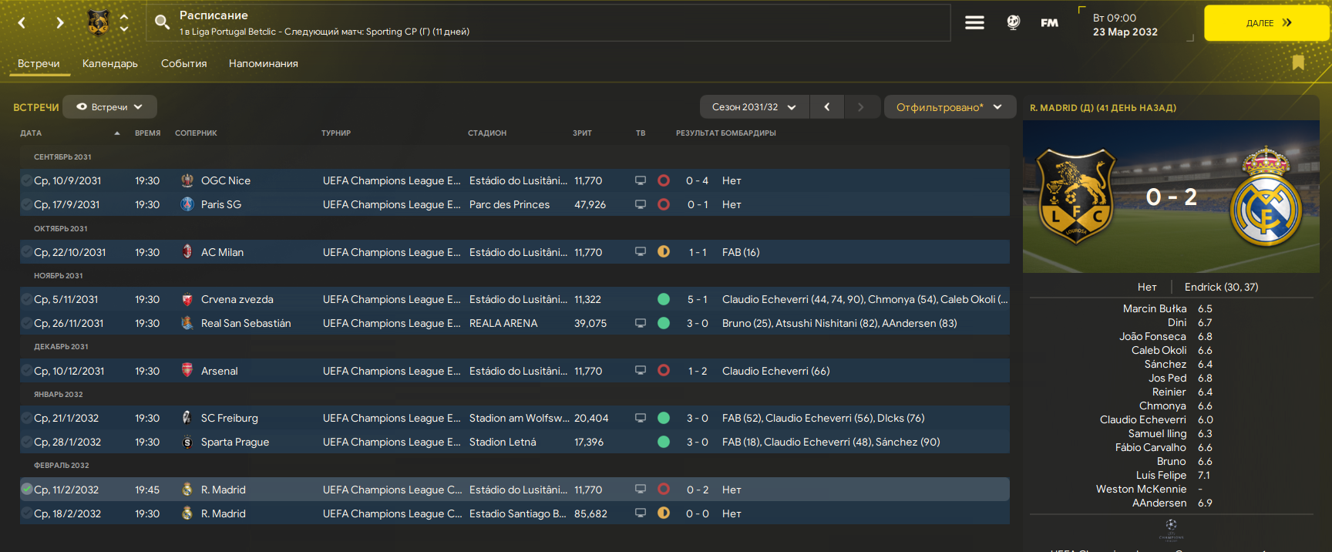Click the SC Freiburg club badge
The image size is (1332, 552).
pos(187,418)
